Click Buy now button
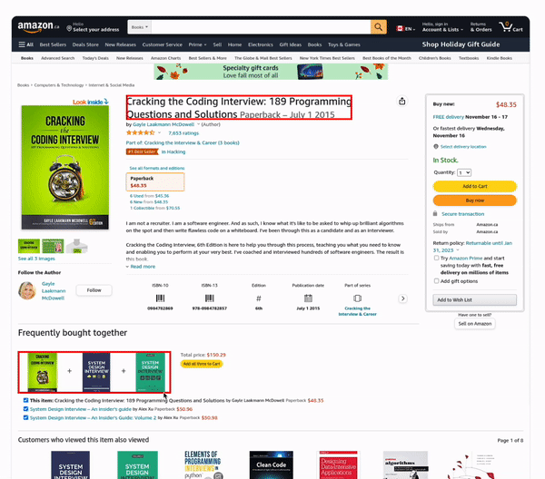 point(475,200)
